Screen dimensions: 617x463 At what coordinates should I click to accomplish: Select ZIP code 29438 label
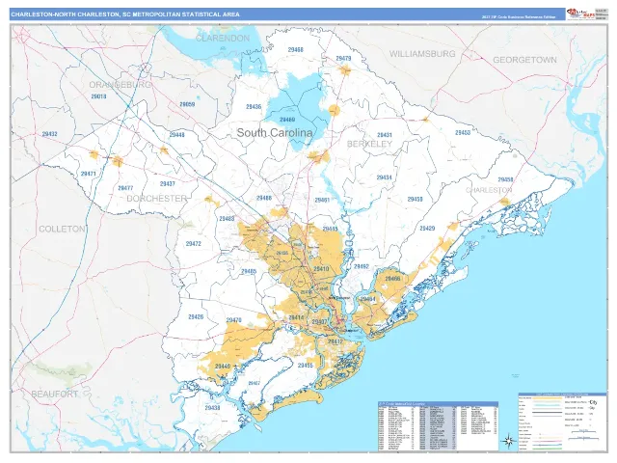(x=212, y=408)
